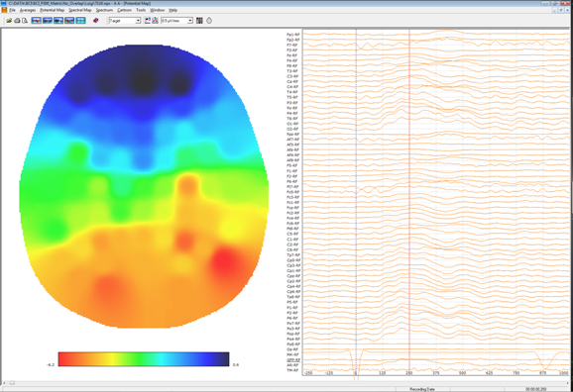Viewport: 573px width, 392px height.
Task: Select the Cp5-RF channel label
Action: coord(293,260)
